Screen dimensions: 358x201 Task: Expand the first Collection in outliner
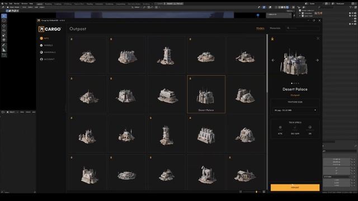click(x=300, y=13)
